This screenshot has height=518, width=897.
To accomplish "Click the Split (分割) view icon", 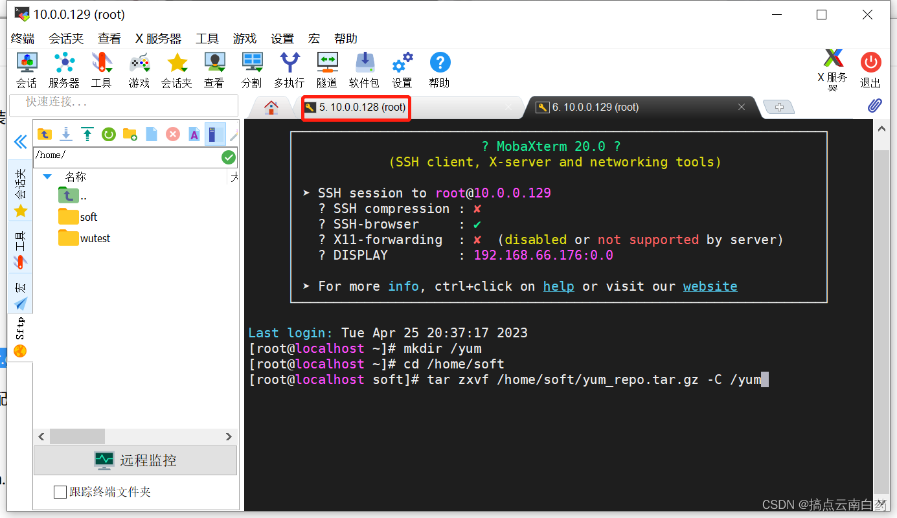I will [x=251, y=63].
